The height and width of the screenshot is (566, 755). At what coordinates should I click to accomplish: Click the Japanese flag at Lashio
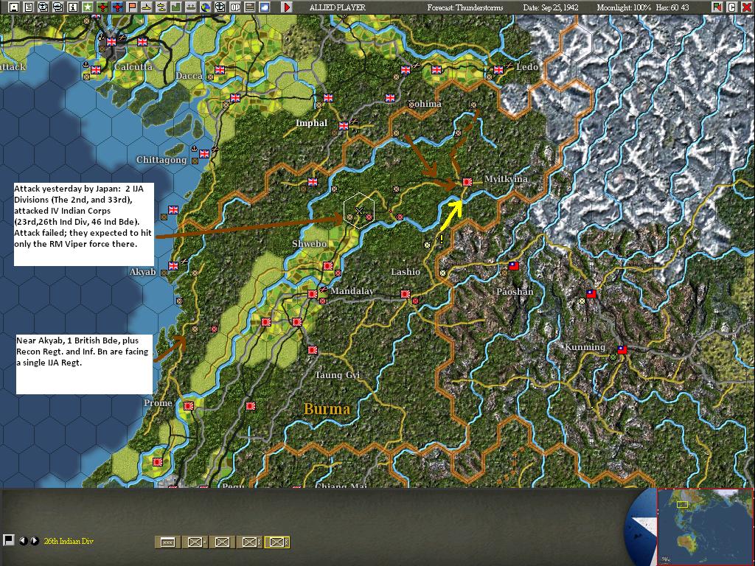[406, 293]
